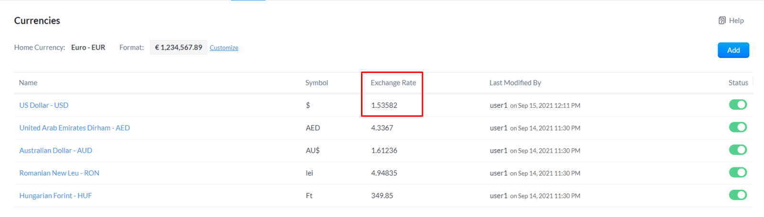
Task: Toggle Hungarian Forint status switch
Action: (738, 195)
